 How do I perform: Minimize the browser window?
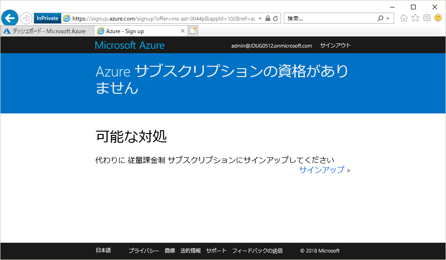(x=392, y=7)
